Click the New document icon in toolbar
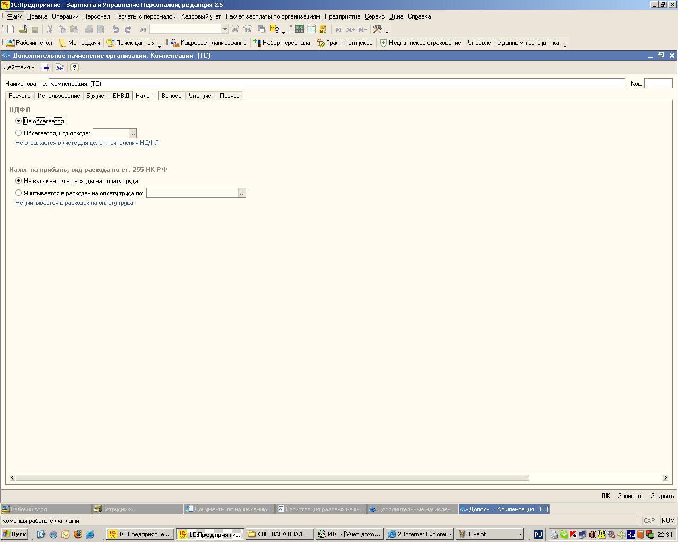The height and width of the screenshot is (542, 678). click(11, 30)
